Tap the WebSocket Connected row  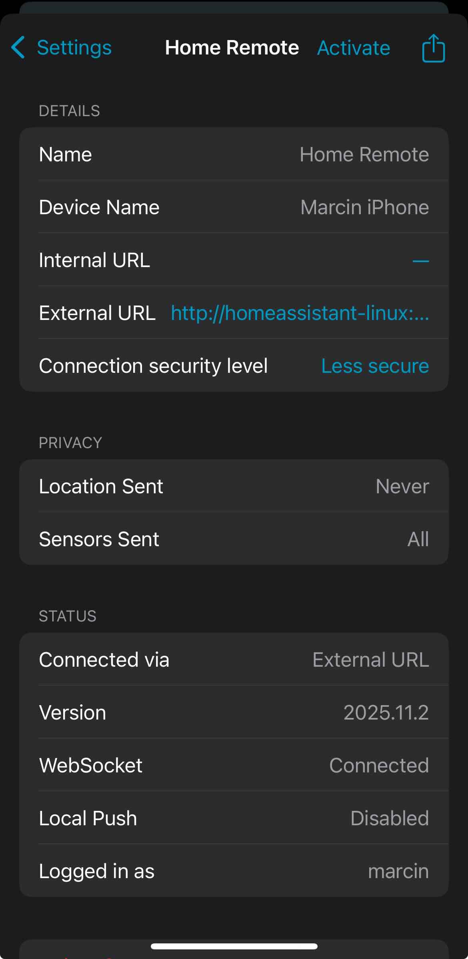(x=234, y=766)
